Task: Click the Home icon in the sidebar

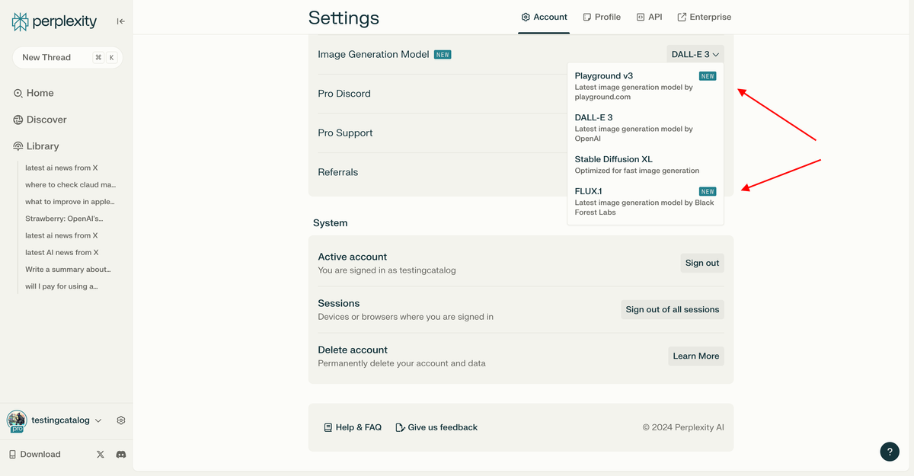Action: point(18,92)
